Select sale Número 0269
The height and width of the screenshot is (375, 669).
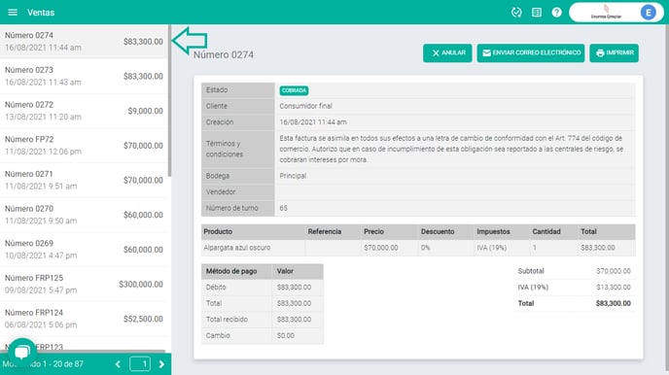click(x=84, y=250)
